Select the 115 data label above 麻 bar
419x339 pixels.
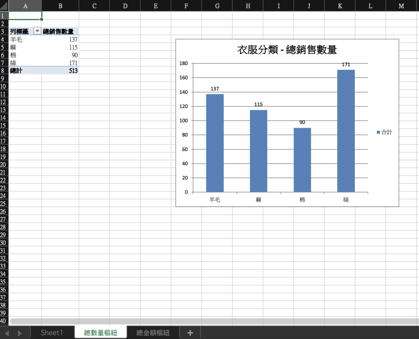[258, 104]
